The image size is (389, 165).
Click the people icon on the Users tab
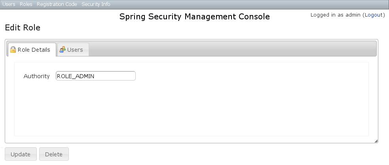(62, 50)
